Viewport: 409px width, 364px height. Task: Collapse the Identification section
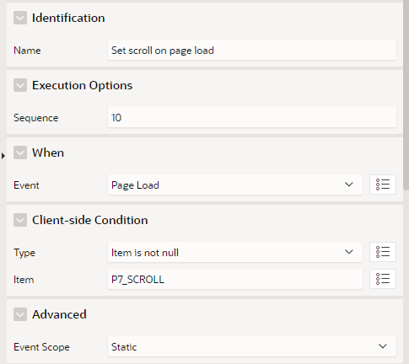pyautogui.click(x=20, y=18)
